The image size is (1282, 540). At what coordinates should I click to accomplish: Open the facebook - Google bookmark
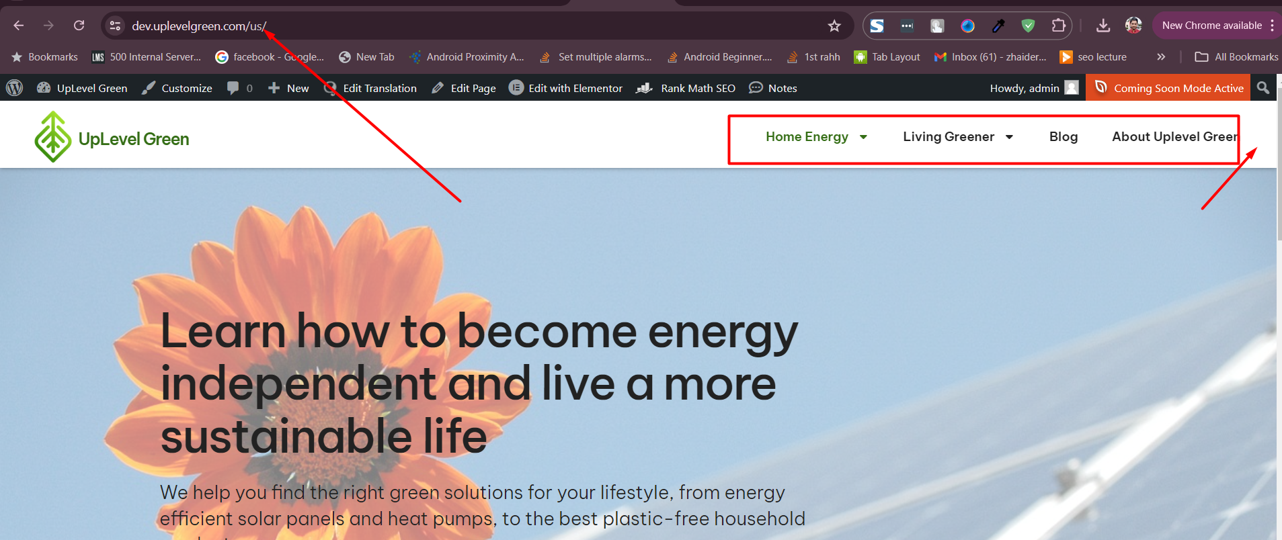point(270,57)
